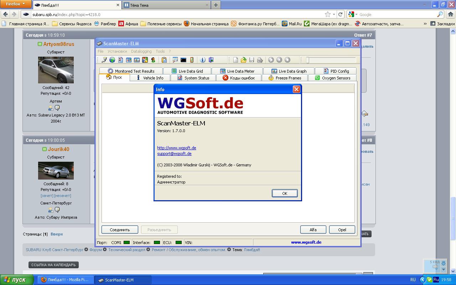Switch to the Live Data Graph tab

(x=289, y=71)
